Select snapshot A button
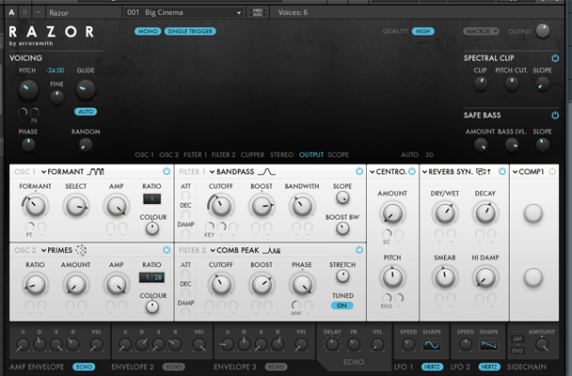This screenshot has width=572, height=376. (x=11, y=12)
